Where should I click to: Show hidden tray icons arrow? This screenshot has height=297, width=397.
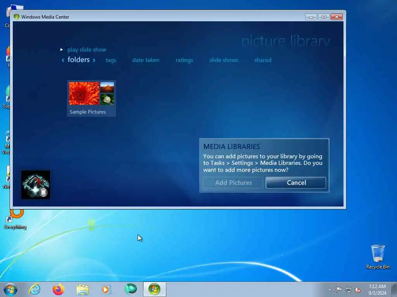pyautogui.click(x=330, y=290)
